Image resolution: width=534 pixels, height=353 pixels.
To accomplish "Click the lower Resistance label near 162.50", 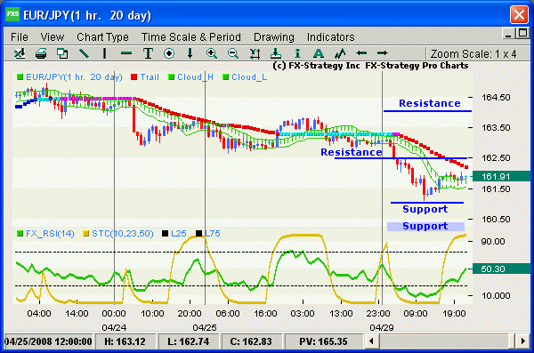I will (x=352, y=152).
